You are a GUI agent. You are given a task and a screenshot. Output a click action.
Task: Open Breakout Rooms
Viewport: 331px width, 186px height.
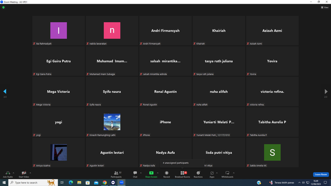(183, 174)
